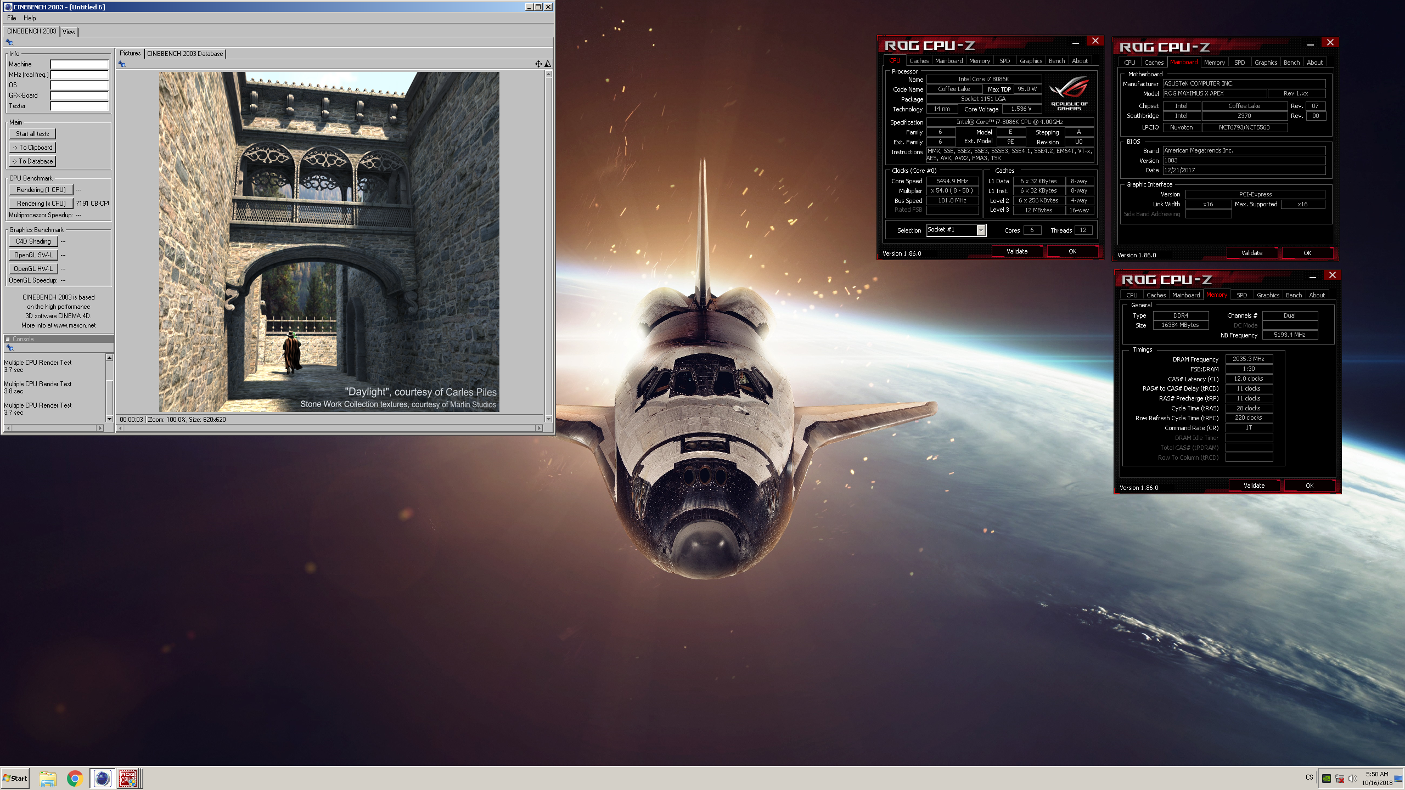Click the pin icon in the Console panel

(9, 347)
